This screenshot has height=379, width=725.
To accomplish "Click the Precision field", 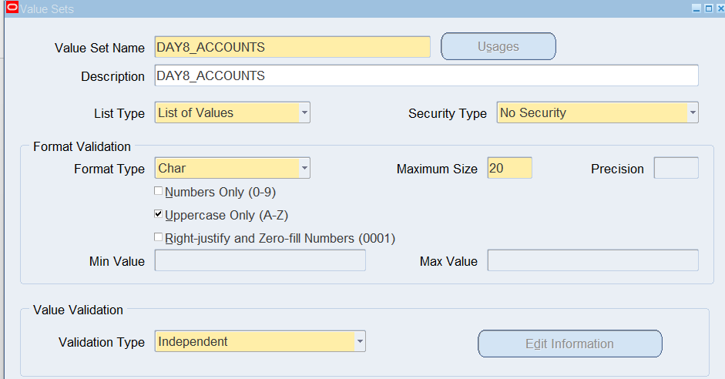I will point(676,168).
